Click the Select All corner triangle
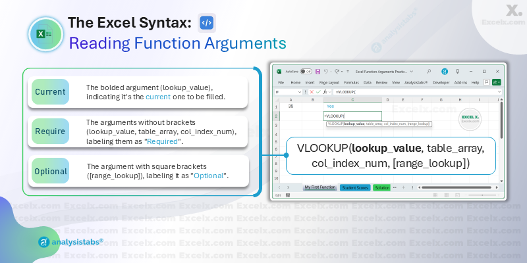 pyautogui.click(x=277, y=100)
